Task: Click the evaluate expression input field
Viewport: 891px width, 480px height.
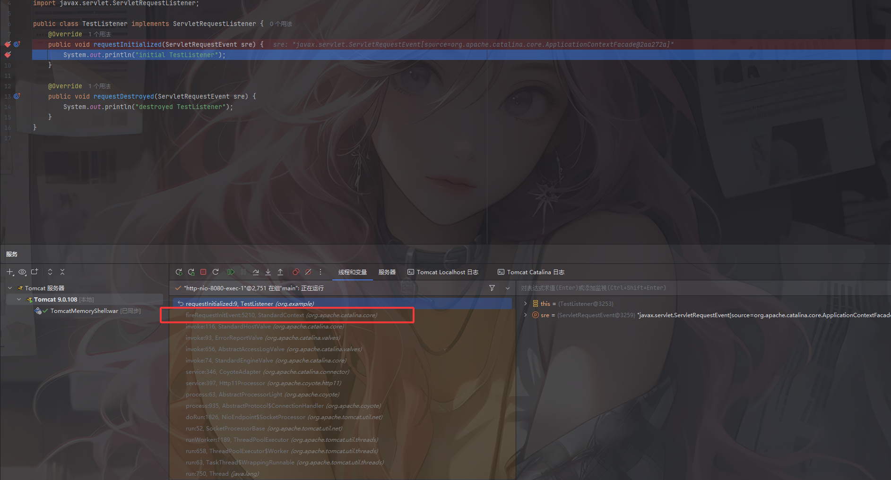Action: 662,288
